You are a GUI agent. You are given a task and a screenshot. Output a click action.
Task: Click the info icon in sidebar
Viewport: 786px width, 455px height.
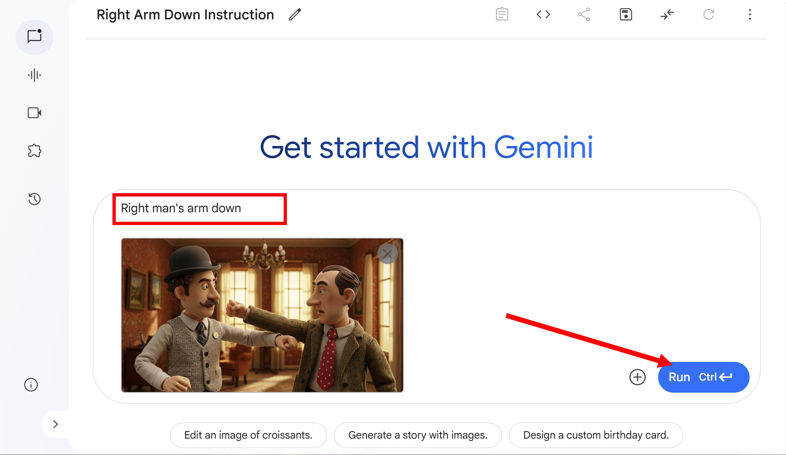[31, 384]
